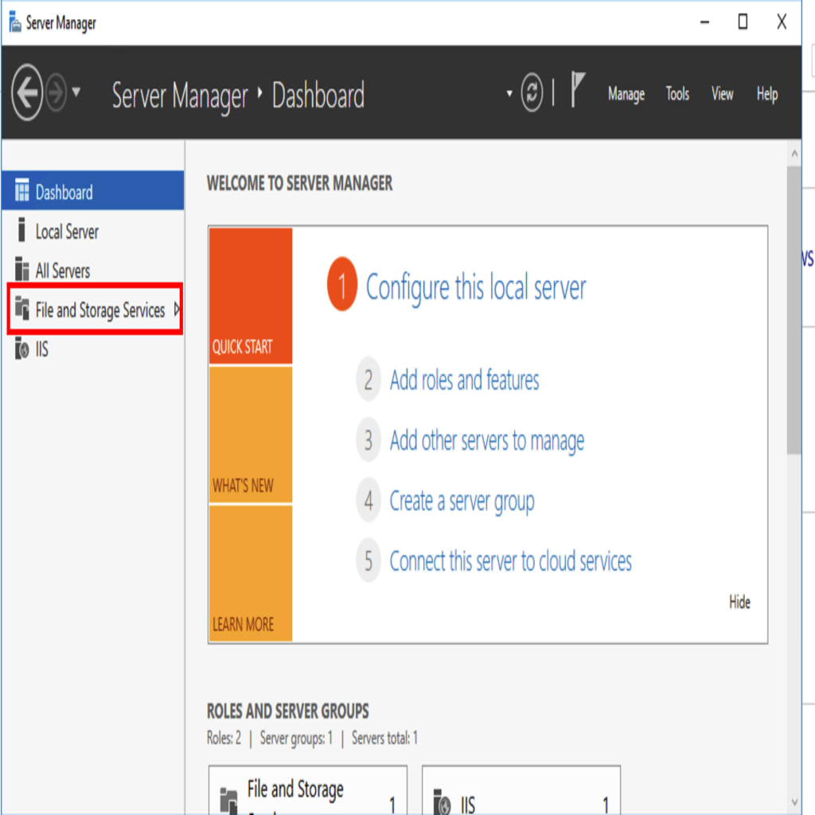Image resolution: width=815 pixels, height=815 pixels.
Task: Maximize the Server Manager window
Action: 743,21
